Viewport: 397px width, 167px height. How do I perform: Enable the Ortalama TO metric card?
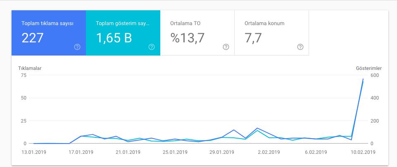197,33
